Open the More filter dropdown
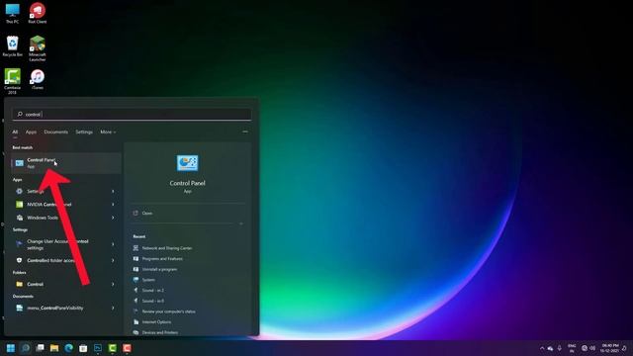 pos(108,132)
